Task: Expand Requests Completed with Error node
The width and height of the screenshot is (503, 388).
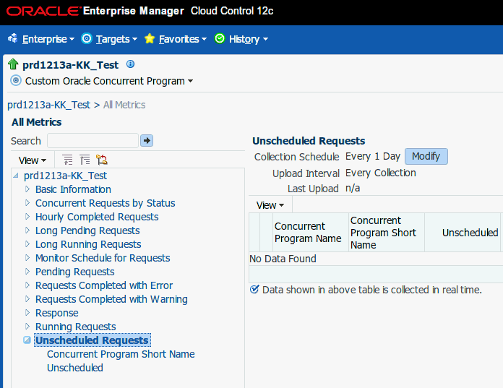Action: (x=27, y=285)
